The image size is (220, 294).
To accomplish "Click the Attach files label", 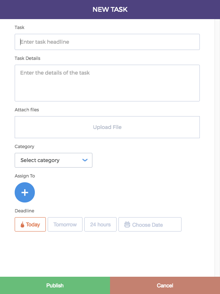I will (27, 110).
